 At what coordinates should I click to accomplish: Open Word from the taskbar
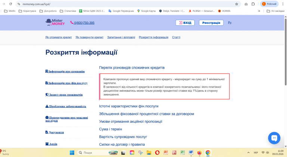(191, 153)
